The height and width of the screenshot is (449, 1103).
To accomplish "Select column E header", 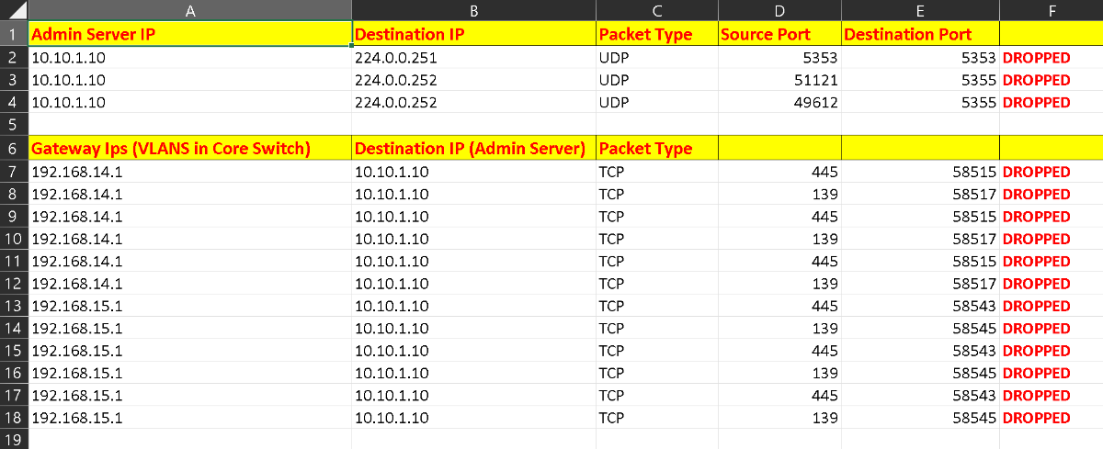I will [x=920, y=10].
